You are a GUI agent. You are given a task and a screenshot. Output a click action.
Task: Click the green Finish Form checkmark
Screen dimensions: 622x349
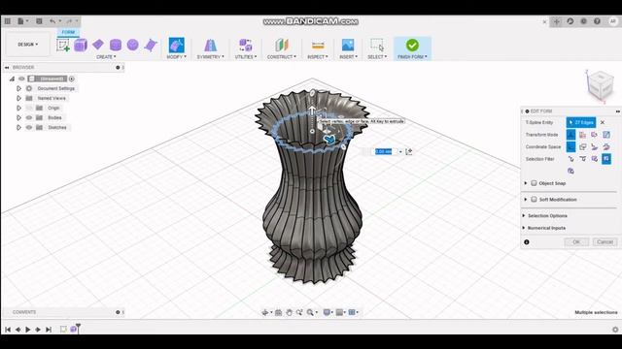(x=412, y=46)
